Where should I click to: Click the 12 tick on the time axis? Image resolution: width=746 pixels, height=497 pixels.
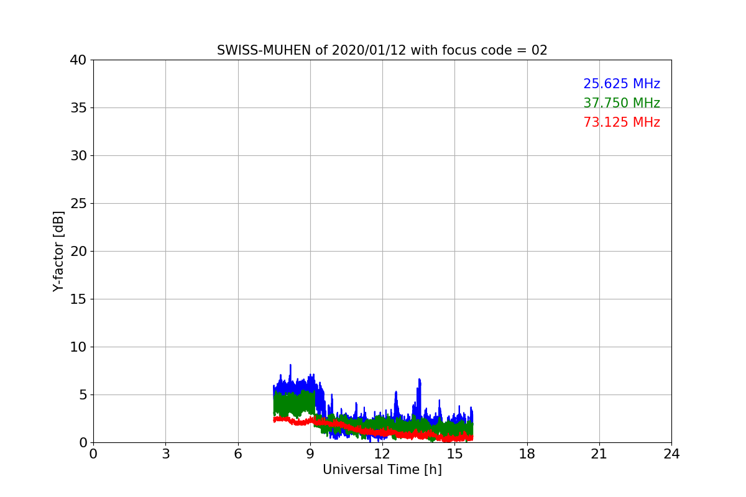382,454
